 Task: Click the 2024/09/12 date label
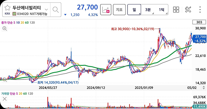pos(96,88)
